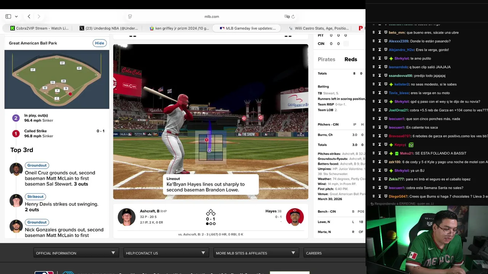The height and width of the screenshot is (274, 488).
Task: Switch to the Willi Castro Stats tab
Action: pos(319,28)
